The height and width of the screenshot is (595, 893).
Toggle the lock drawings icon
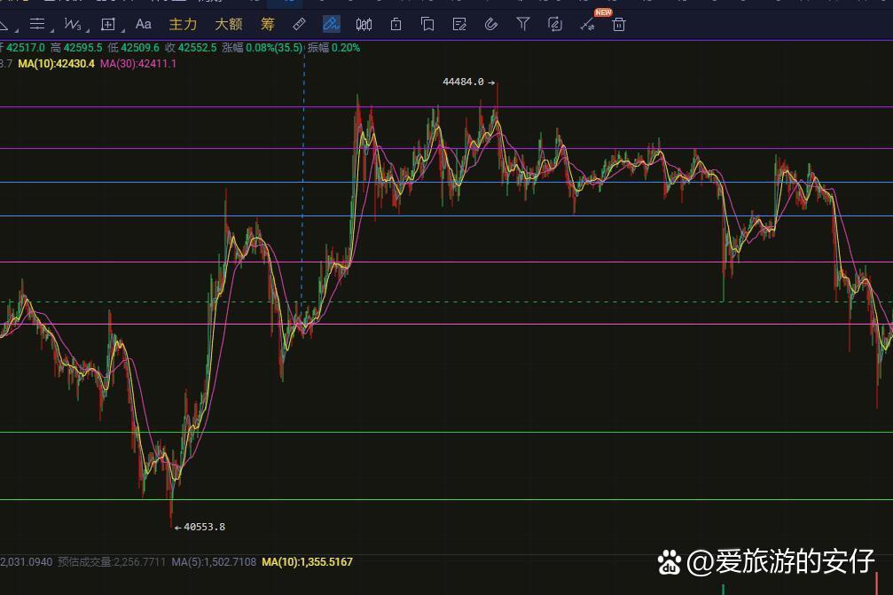(x=396, y=24)
